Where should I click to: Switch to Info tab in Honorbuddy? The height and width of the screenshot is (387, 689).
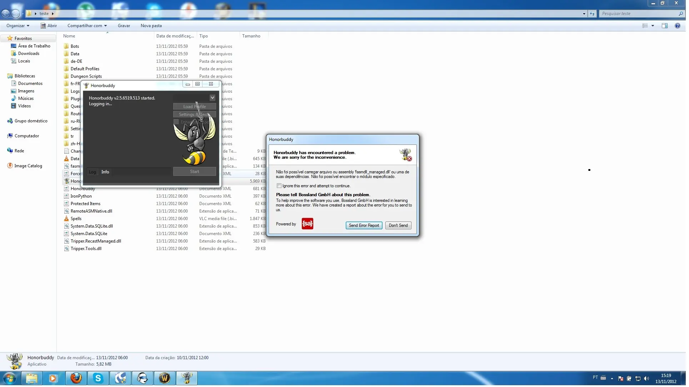coord(106,173)
